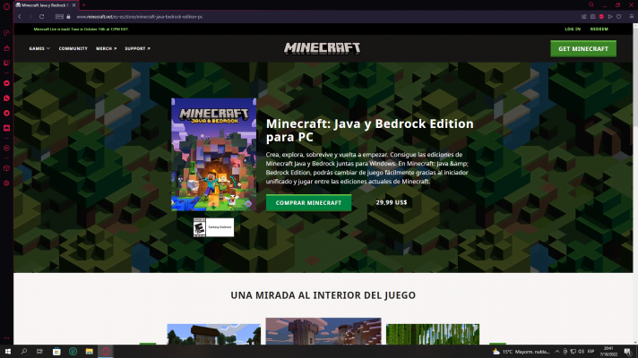Open the SUPPORT external link

(137, 48)
